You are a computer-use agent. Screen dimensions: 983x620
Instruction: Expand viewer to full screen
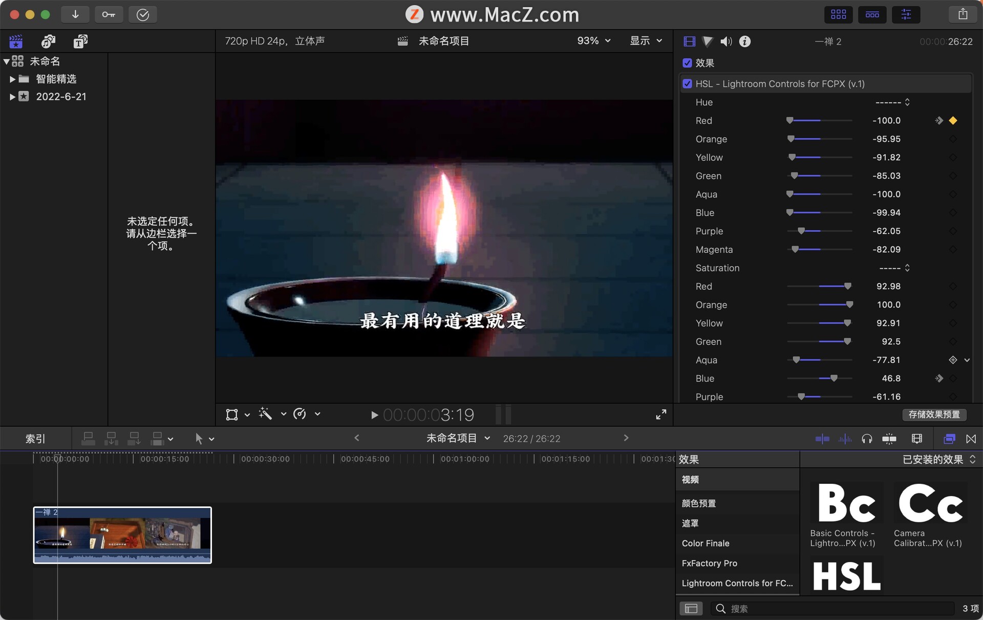661,414
